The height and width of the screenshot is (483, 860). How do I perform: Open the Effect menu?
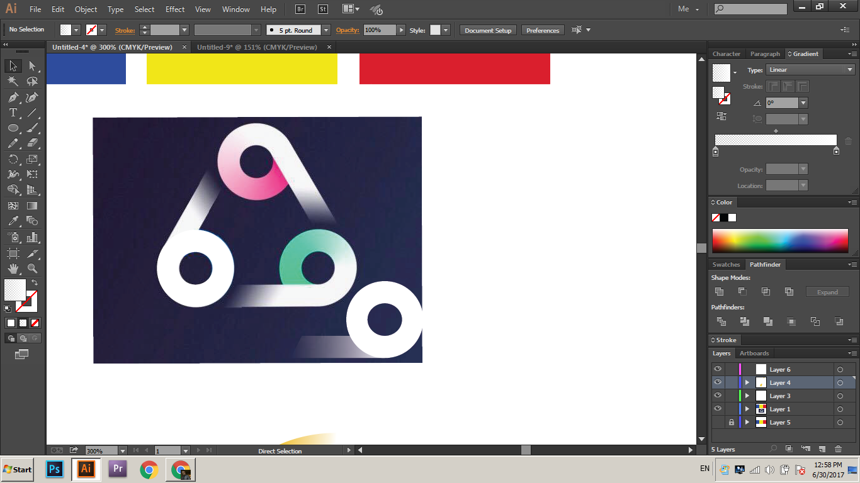(175, 9)
